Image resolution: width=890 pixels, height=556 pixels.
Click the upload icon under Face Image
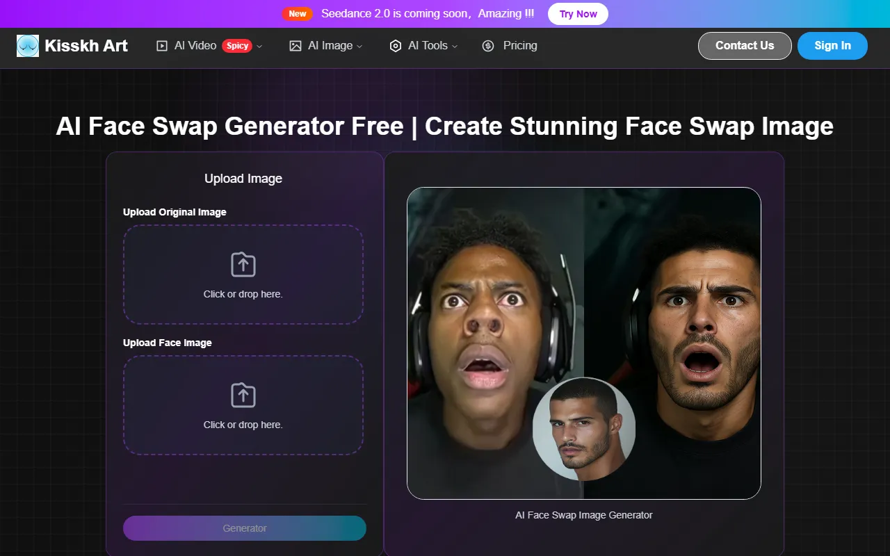pos(243,395)
